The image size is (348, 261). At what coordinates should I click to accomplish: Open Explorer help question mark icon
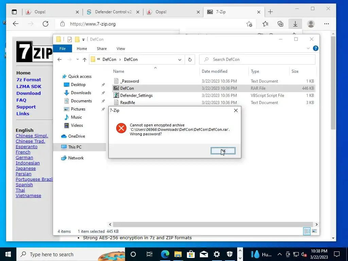coord(315,48)
